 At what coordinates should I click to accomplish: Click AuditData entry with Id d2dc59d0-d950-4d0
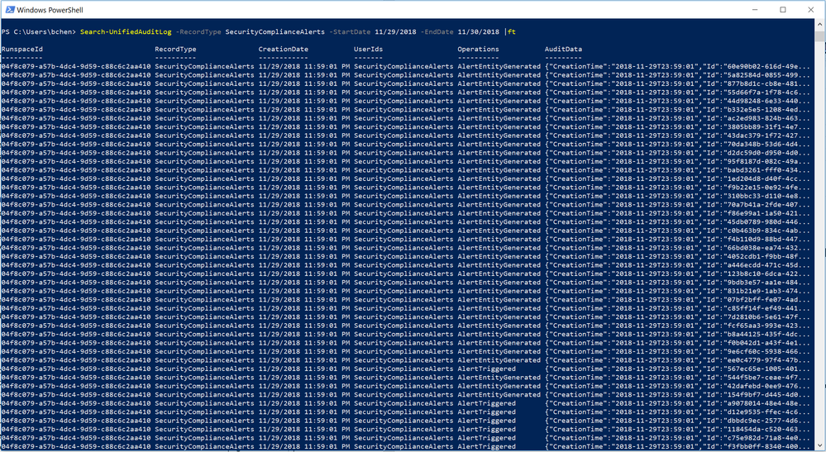[678, 153]
